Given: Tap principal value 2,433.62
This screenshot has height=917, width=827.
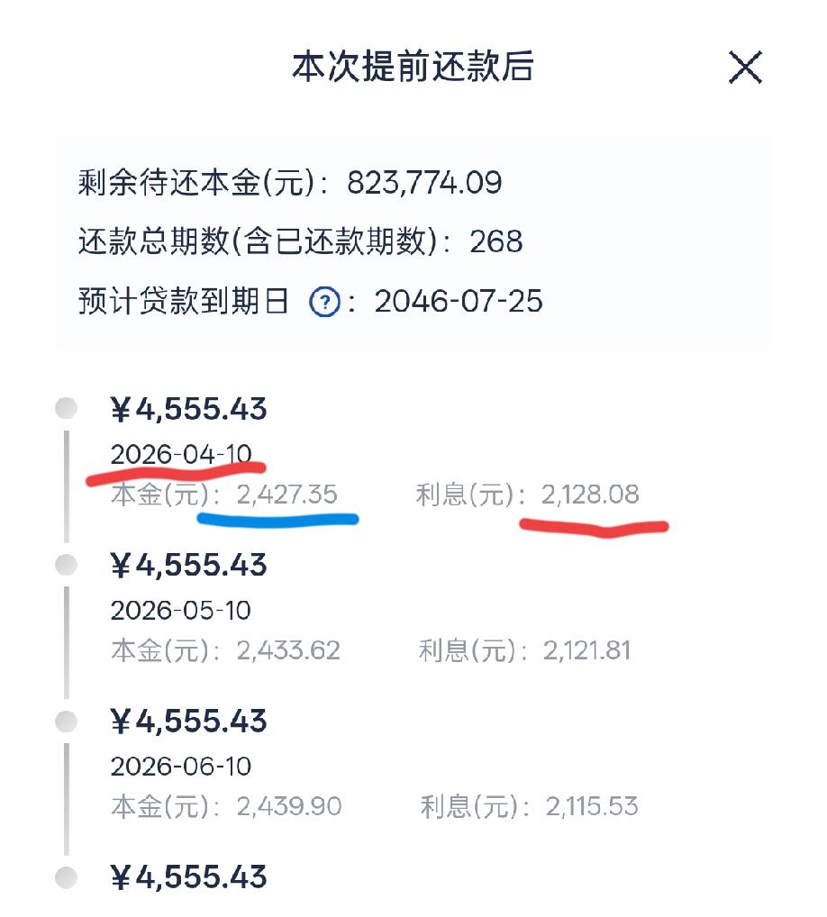Looking at the screenshot, I should [288, 650].
